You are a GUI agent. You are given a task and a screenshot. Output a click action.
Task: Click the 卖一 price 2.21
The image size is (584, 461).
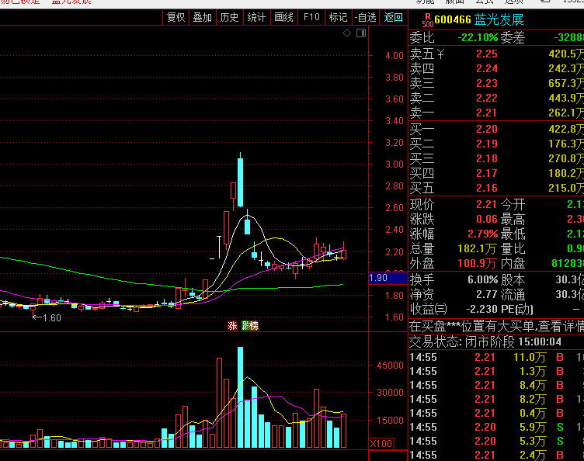click(486, 113)
